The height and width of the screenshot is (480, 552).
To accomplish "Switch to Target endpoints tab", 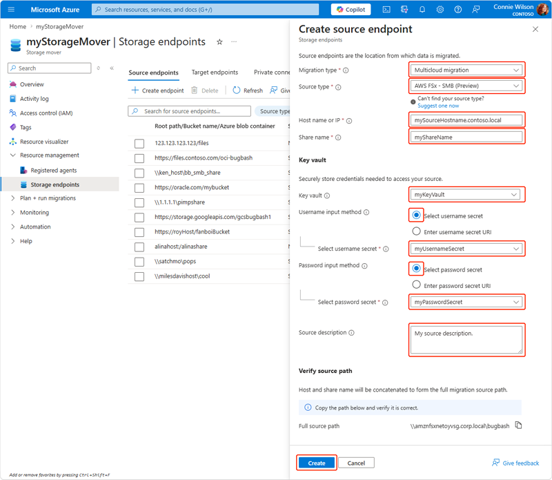I will (215, 73).
